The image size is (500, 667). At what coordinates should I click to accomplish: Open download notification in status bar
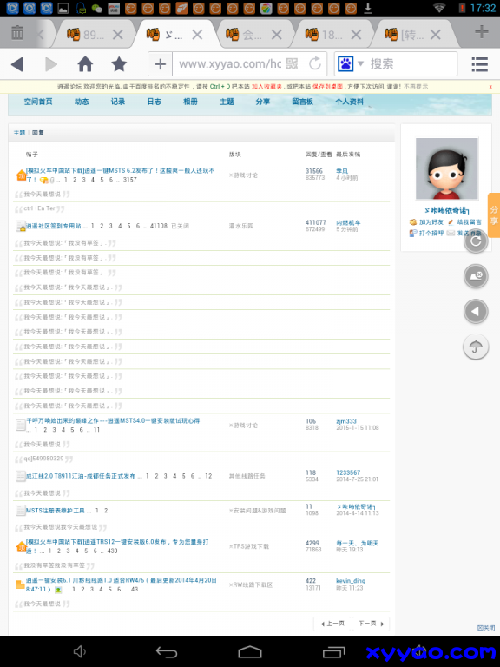pos(368,8)
